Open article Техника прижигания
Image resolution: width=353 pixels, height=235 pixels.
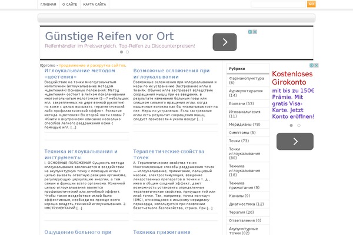click(162, 232)
